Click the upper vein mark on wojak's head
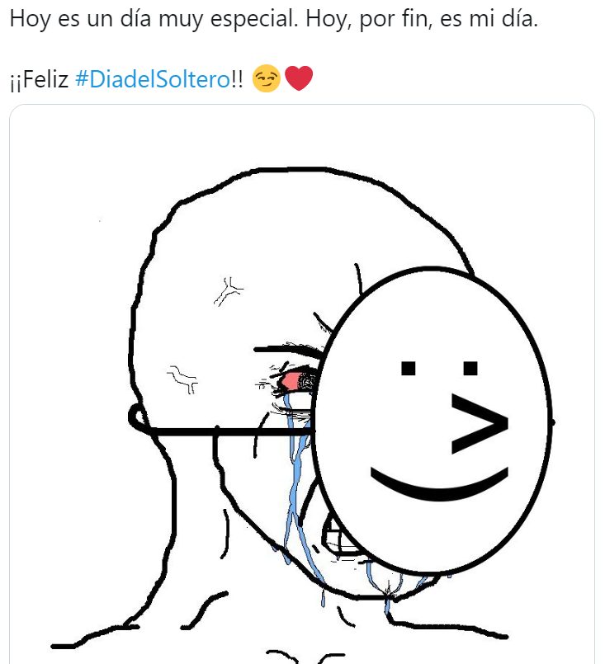This screenshot has width=605, height=664. pos(228,291)
